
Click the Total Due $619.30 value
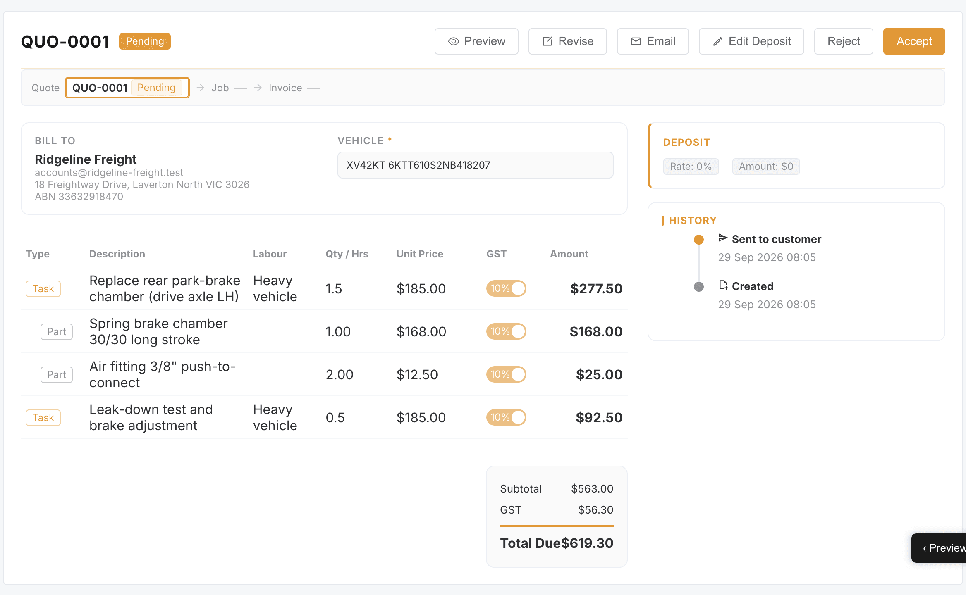587,543
